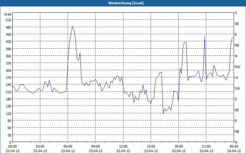Click the 300 degree axis label
Image resolution: width=246 pixels, height=154 pixels.
[9, 71]
